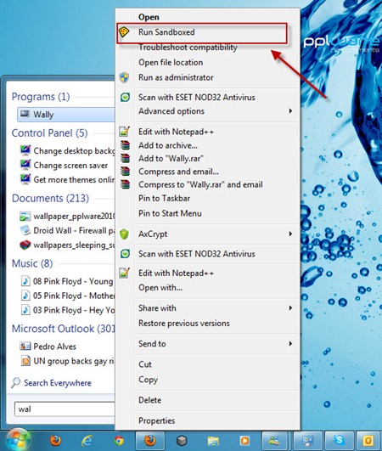This screenshot has width=382, height=451.
Task: Click the first Notepad++ edit icon
Action: 125,132
